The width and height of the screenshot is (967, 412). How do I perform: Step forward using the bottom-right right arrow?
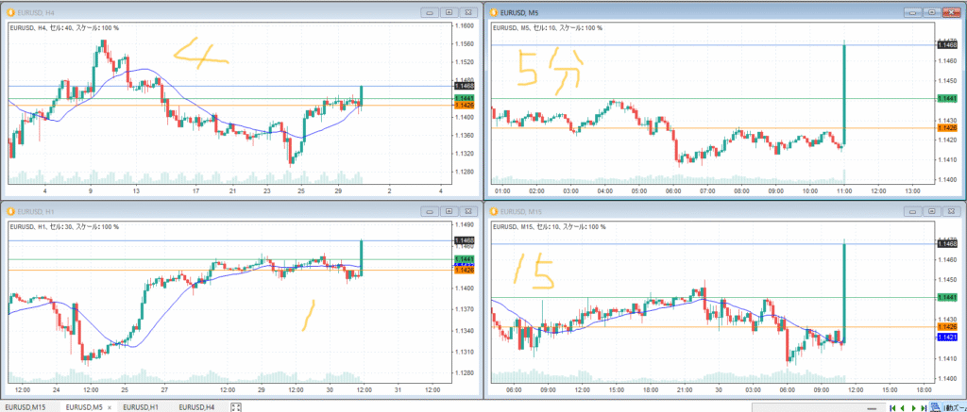(x=913, y=406)
